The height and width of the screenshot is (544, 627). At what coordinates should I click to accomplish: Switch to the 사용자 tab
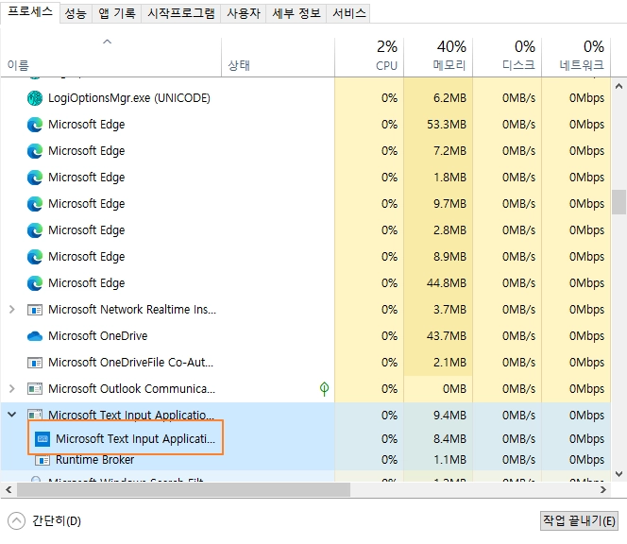[244, 13]
